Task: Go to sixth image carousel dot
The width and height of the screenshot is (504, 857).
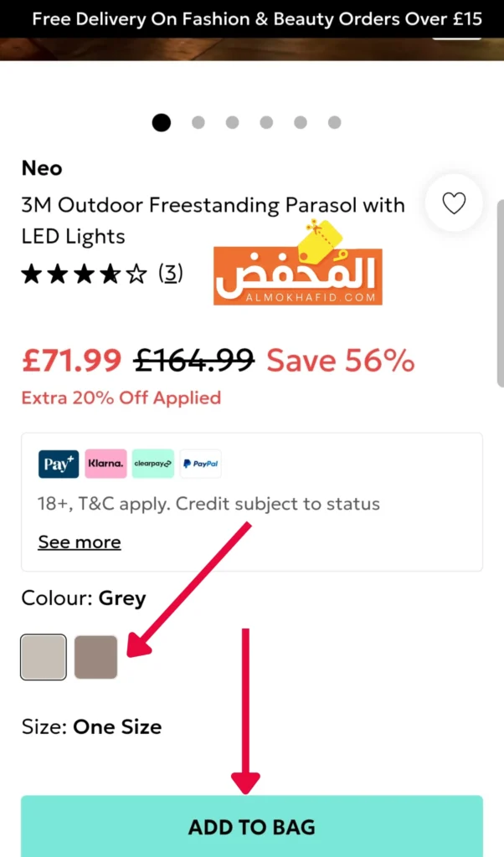Action: (x=334, y=122)
